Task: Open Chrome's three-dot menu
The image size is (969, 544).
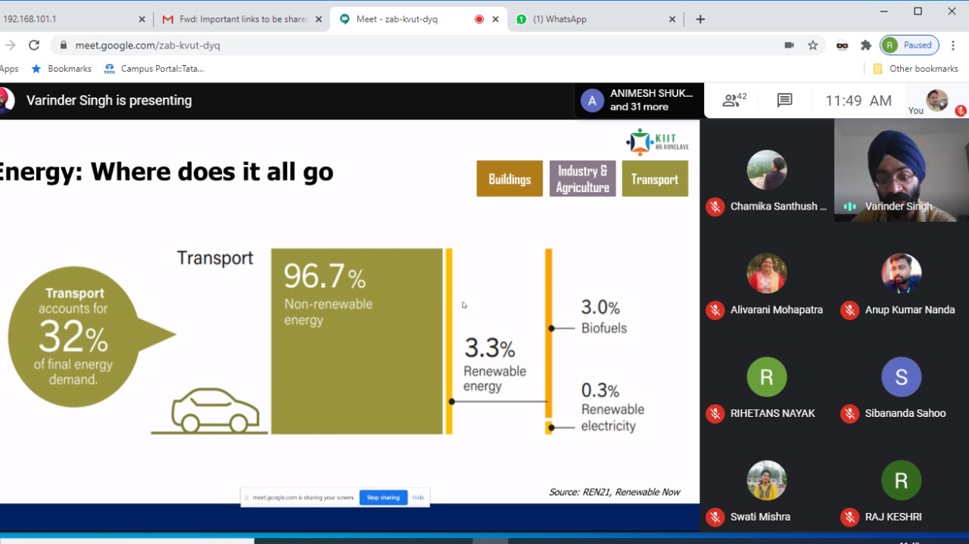Action: coord(953,45)
